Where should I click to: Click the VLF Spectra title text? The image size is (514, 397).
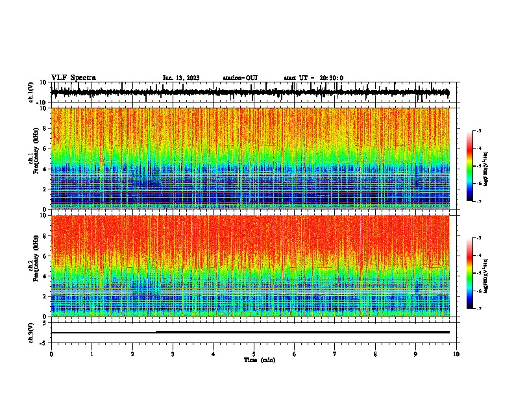coord(73,78)
